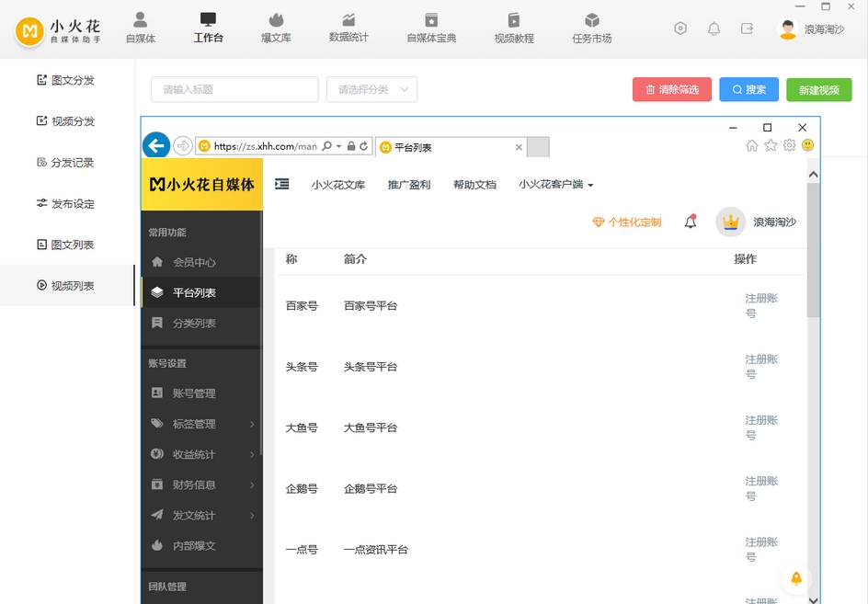868x604 pixels.
Task: Open 小火花文库 link in web header
Action: (338, 185)
